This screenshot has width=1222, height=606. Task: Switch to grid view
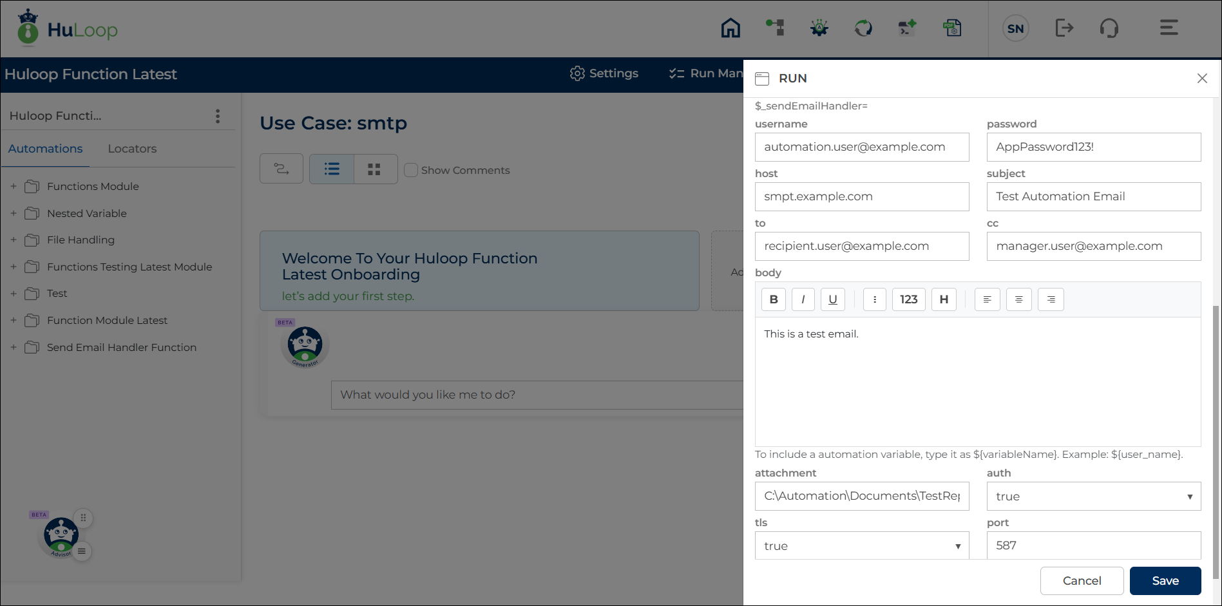point(374,169)
